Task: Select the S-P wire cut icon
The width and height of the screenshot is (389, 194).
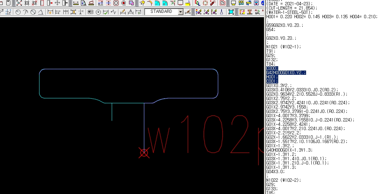Action: [x=250, y=12]
